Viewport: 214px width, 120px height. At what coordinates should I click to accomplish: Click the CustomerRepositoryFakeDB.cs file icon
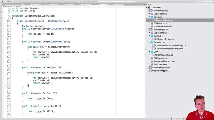tap(154, 49)
